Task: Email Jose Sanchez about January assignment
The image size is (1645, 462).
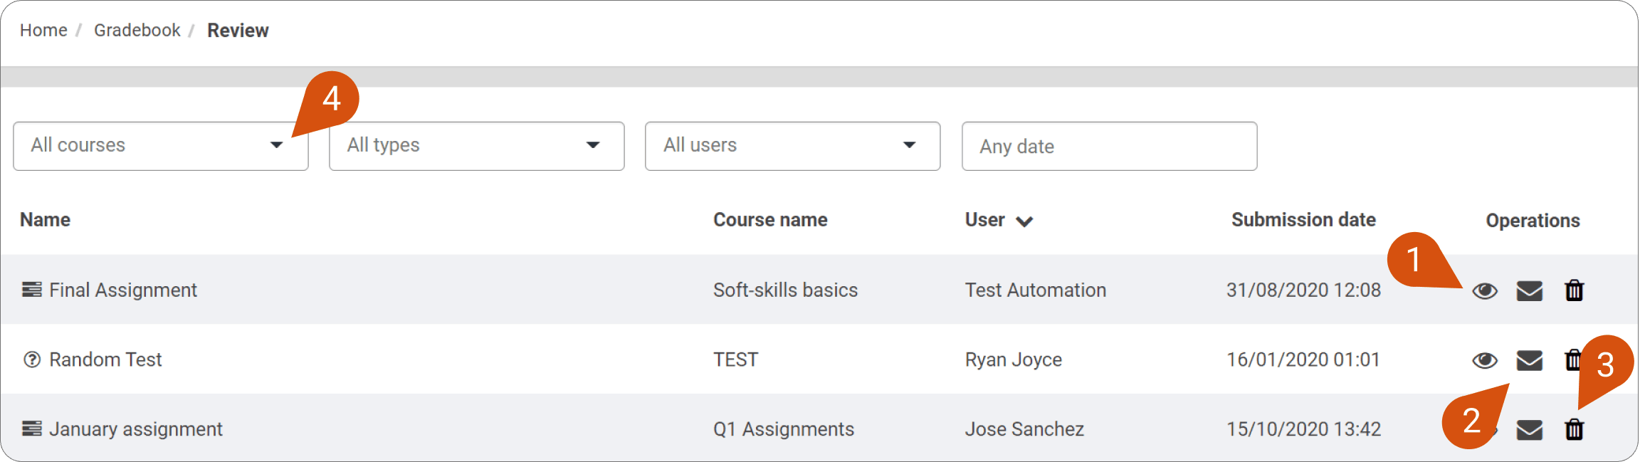Action: tap(1530, 430)
